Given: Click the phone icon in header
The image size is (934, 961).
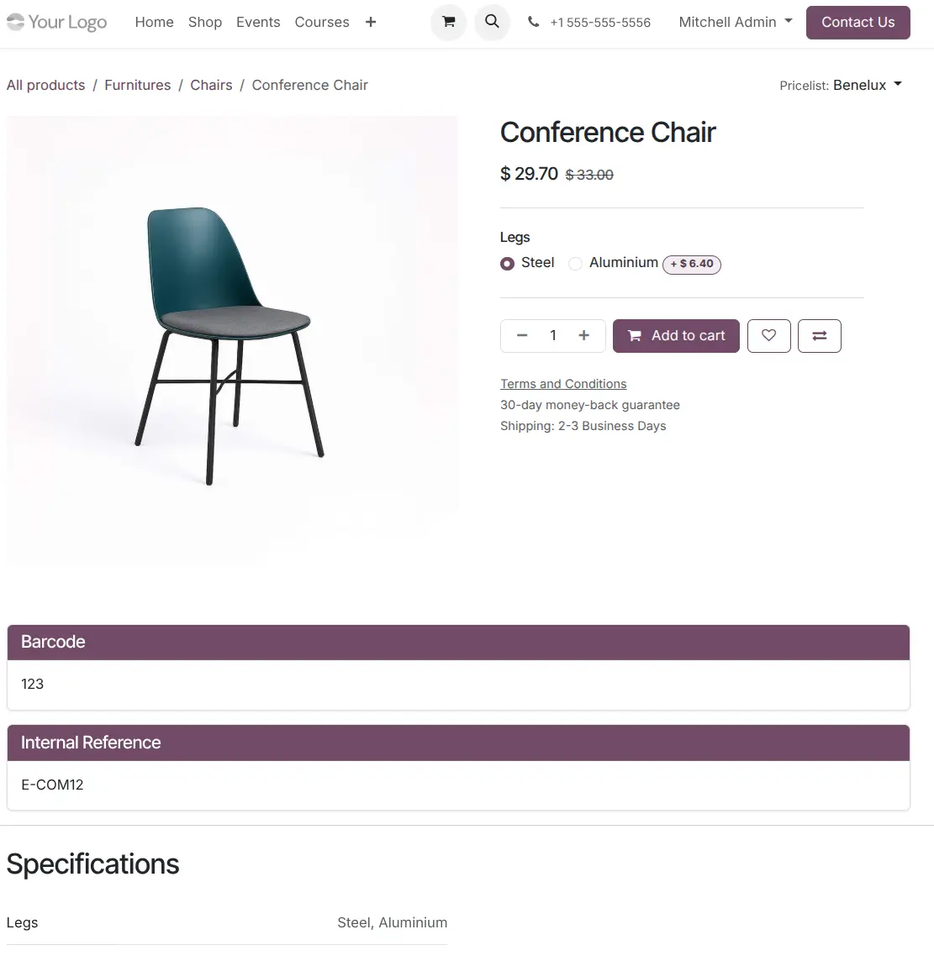Looking at the screenshot, I should pyautogui.click(x=534, y=23).
